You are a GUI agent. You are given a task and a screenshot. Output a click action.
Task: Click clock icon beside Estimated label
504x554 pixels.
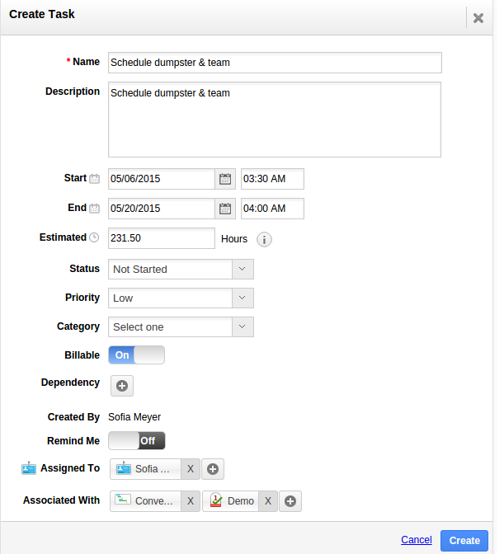pyautogui.click(x=94, y=237)
